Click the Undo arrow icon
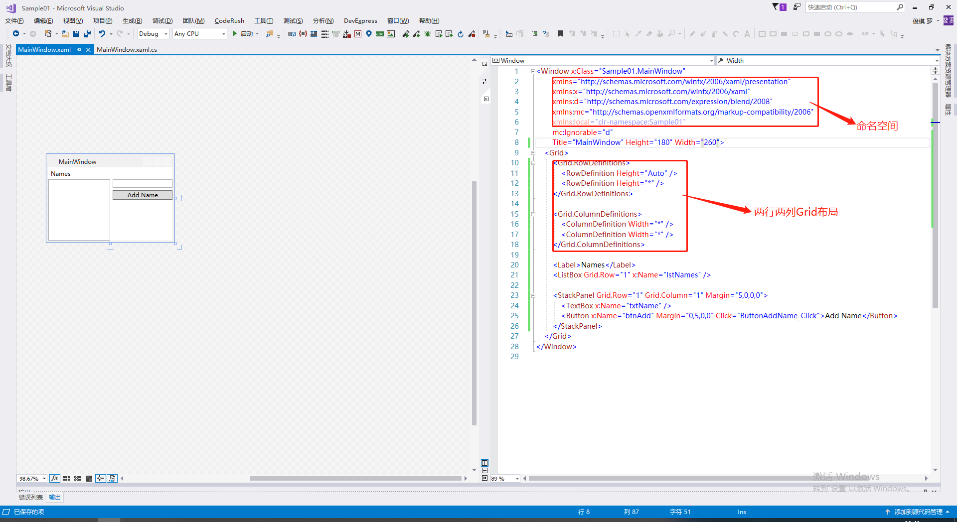The image size is (957, 522). tap(102, 34)
